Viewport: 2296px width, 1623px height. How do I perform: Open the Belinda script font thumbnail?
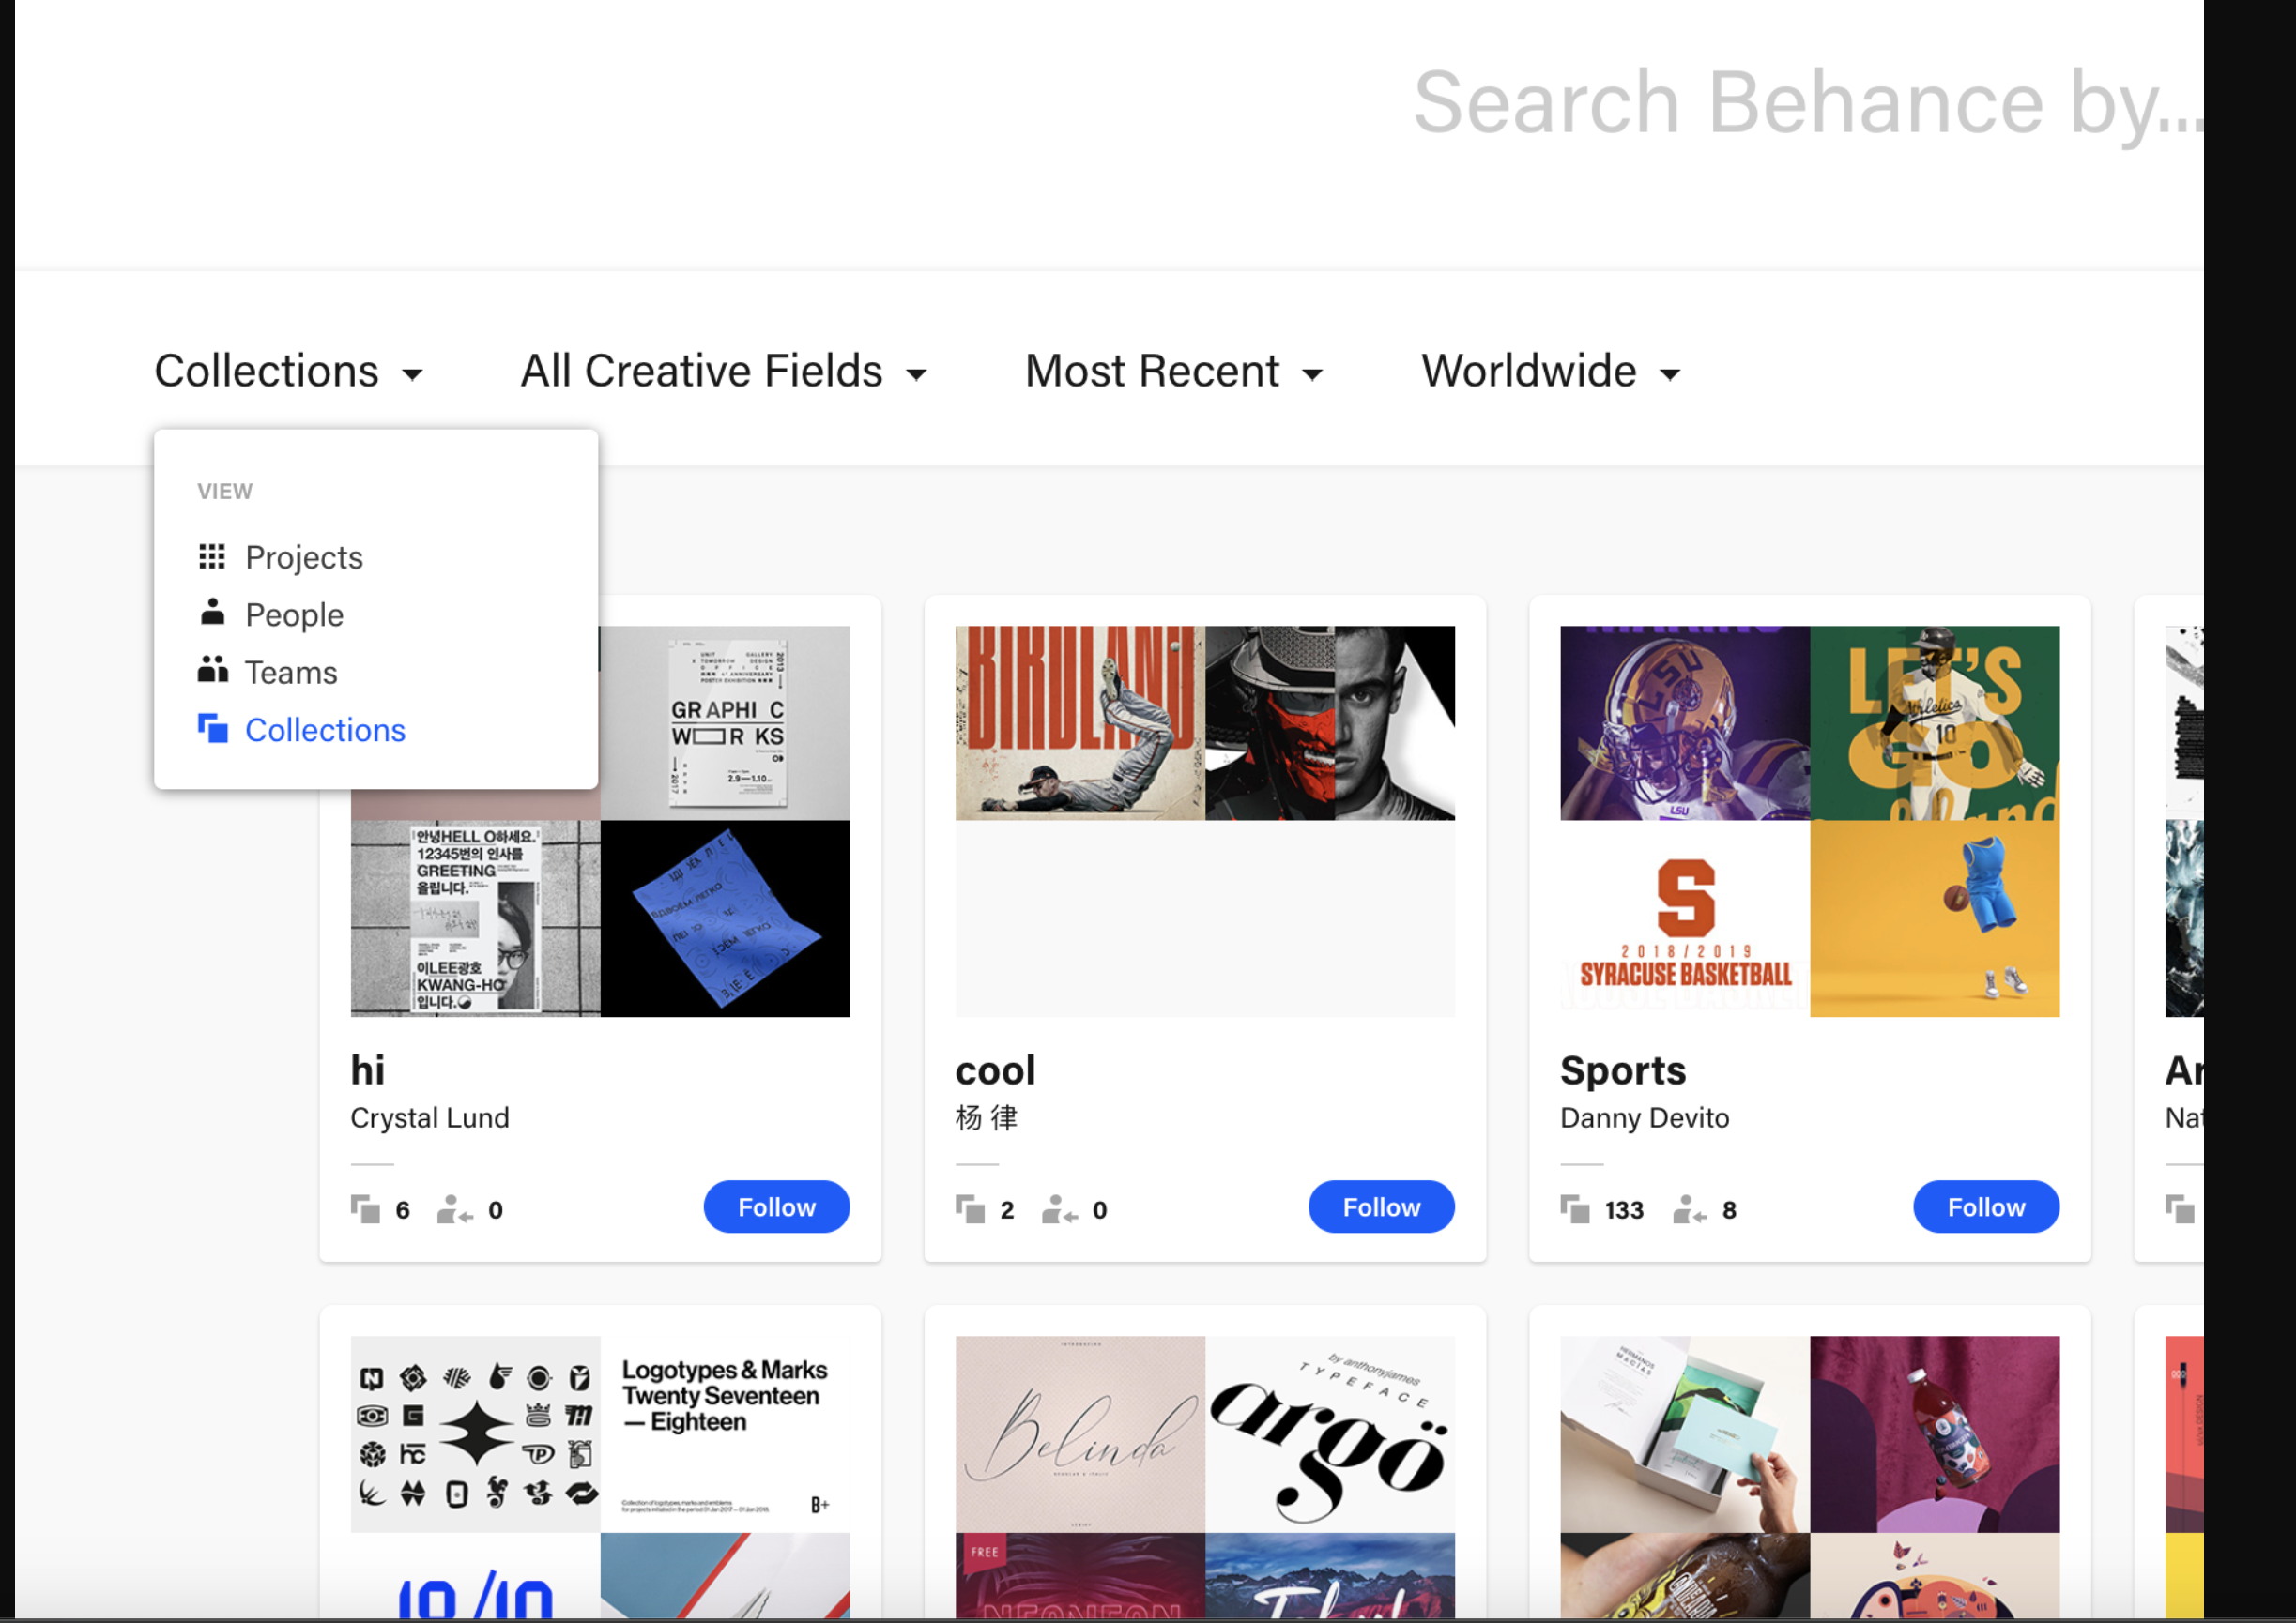(1080, 1434)
